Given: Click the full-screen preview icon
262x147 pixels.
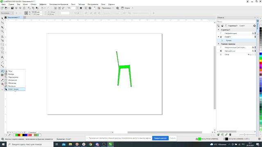Looking at the screenshot, I should tap(81, 8).
